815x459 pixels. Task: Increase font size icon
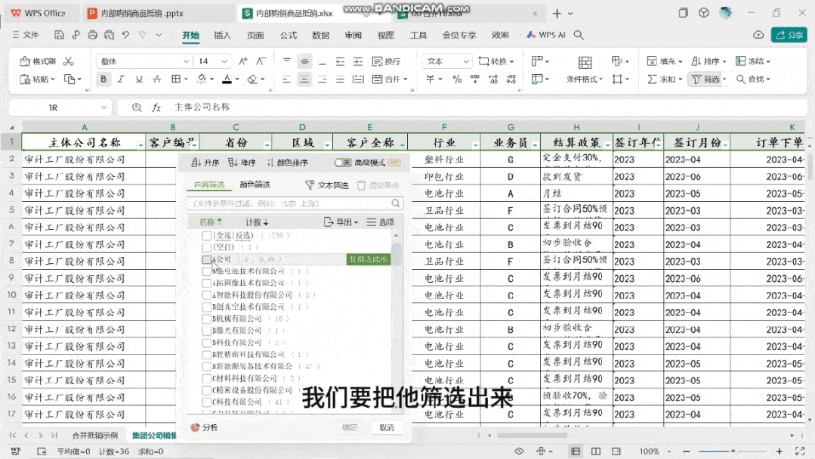pyautogui.click(x=243, y=61)
